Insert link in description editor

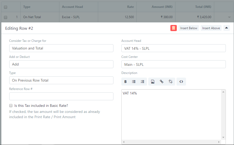[x=161, y=82]
